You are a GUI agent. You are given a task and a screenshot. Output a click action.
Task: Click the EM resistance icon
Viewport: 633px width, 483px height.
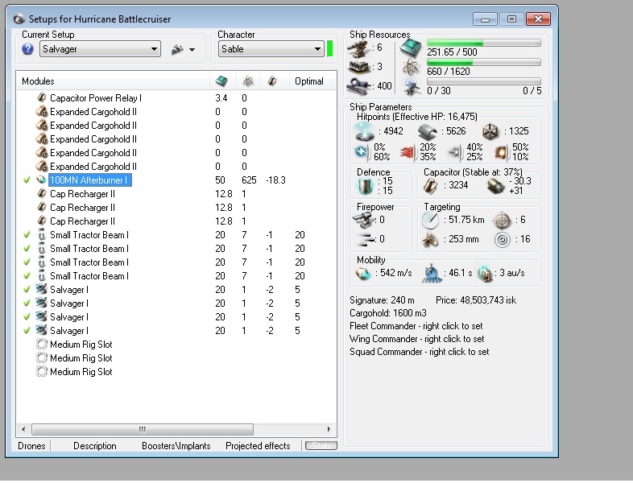362,151
